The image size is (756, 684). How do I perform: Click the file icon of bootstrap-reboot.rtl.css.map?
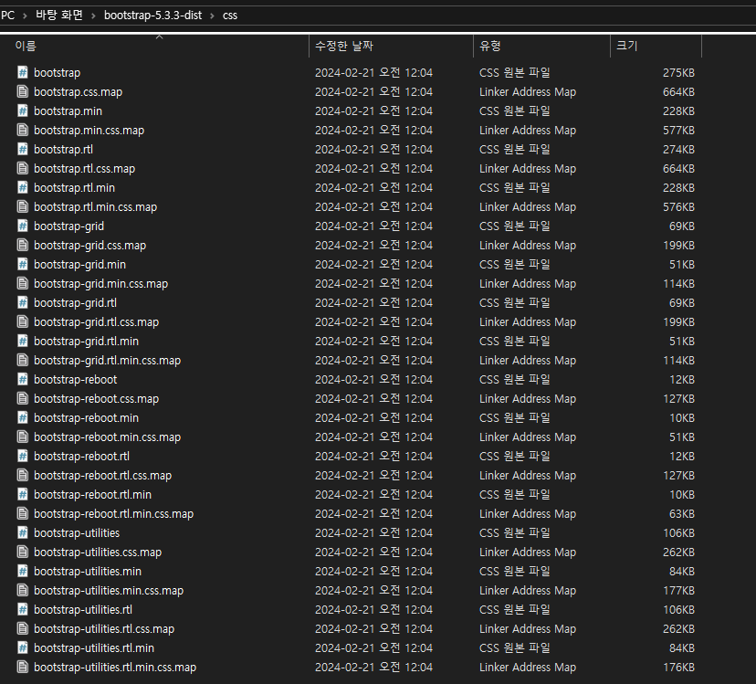(23, 475)
